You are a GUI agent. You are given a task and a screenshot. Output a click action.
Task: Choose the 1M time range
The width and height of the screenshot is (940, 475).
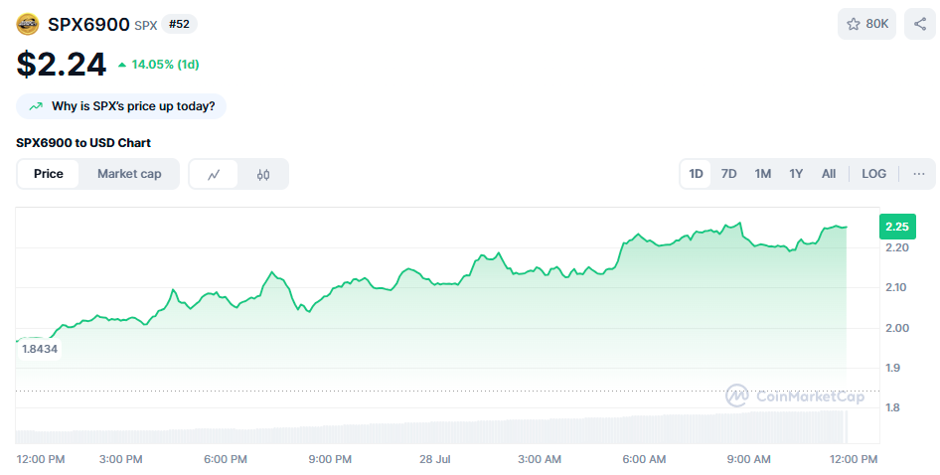tap(762, 174)
